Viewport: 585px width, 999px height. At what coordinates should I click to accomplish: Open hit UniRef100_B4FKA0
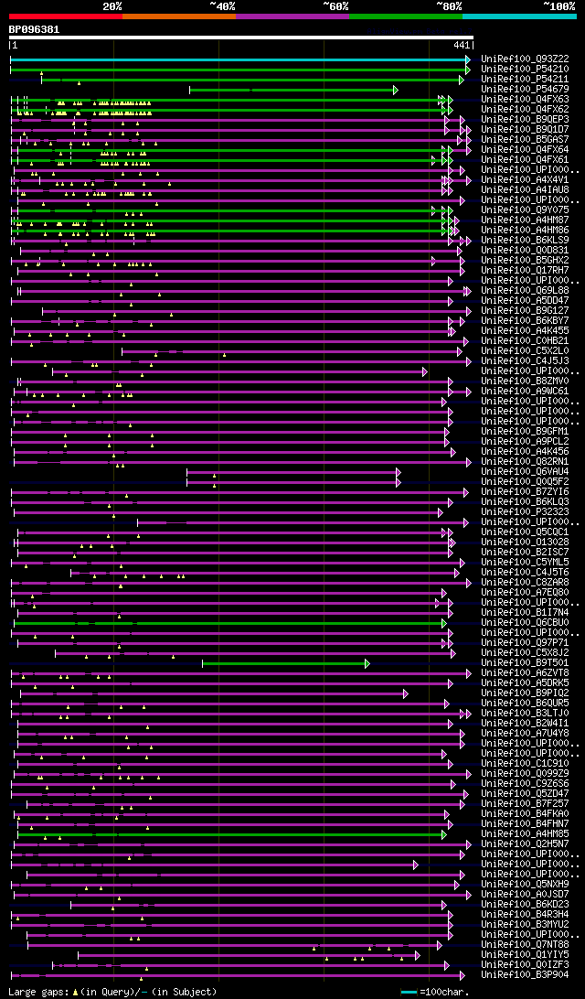526,813
